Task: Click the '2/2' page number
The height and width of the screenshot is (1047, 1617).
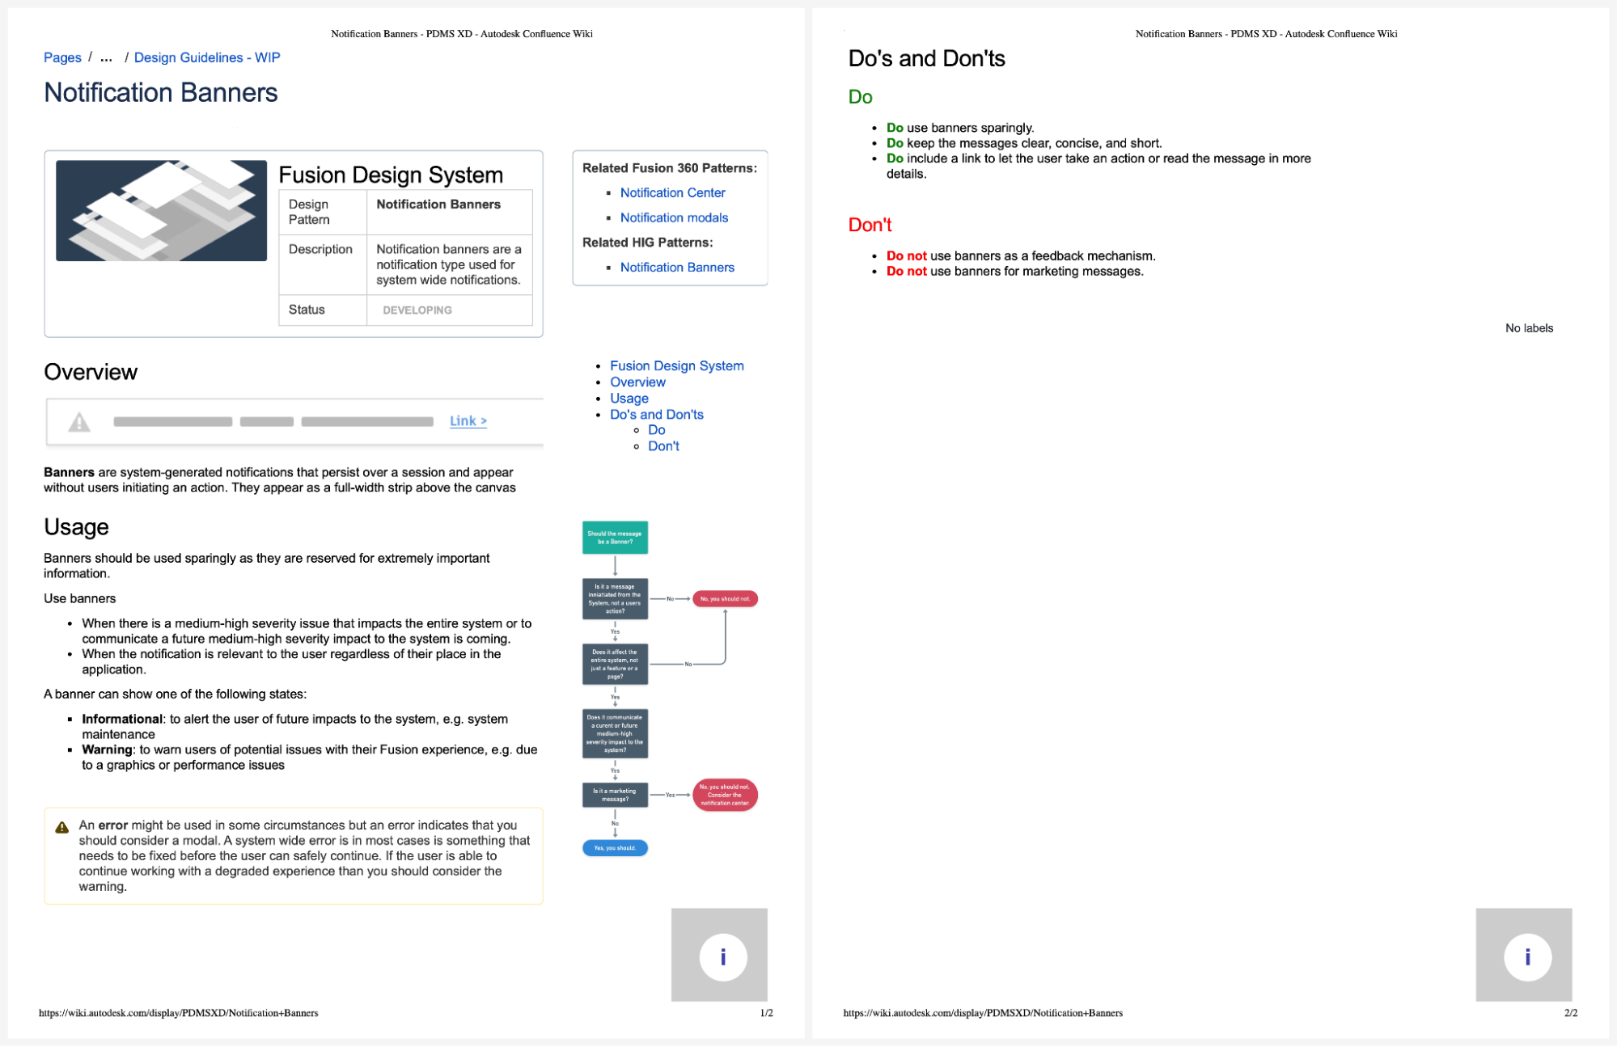Action: (x=1571, y=1013)
